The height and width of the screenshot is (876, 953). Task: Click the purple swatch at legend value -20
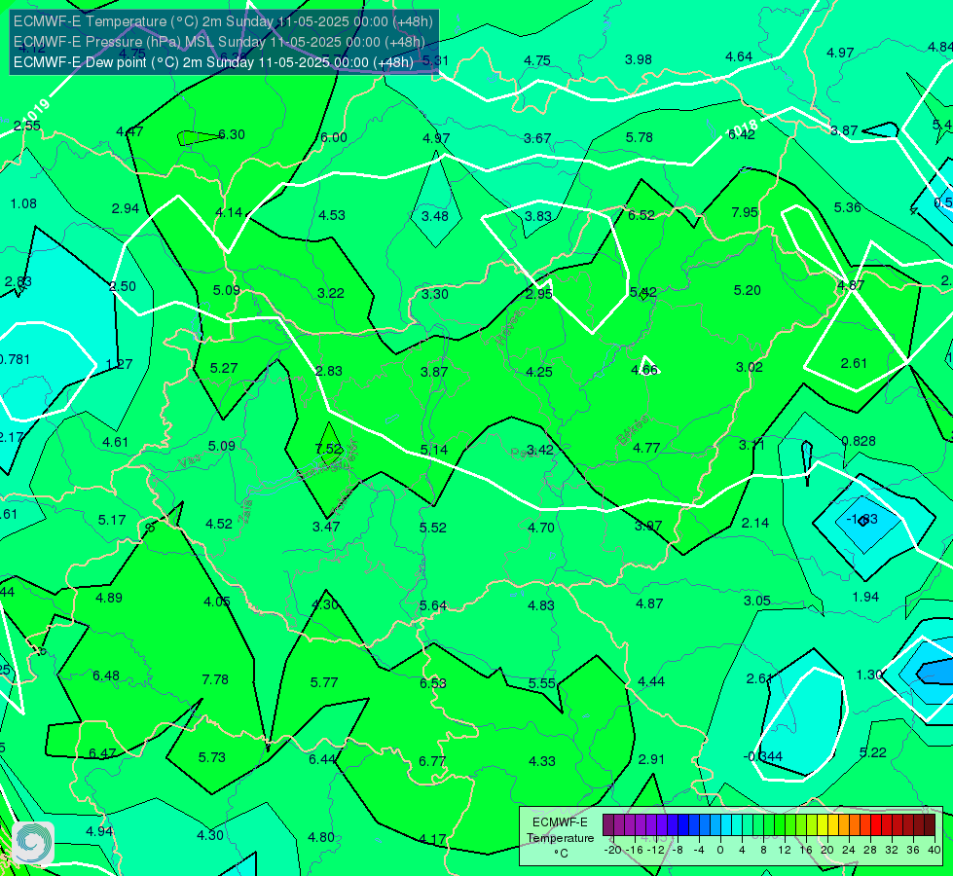point(608,825)
